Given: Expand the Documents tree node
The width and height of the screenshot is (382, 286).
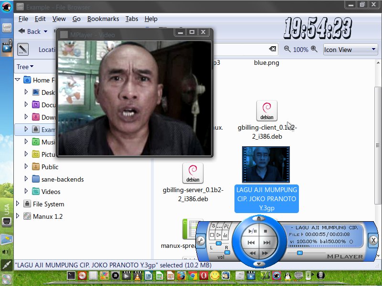Looking at the screenshot, I should (26, 104).
